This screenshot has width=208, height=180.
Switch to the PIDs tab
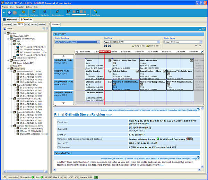tap(27, 25)
